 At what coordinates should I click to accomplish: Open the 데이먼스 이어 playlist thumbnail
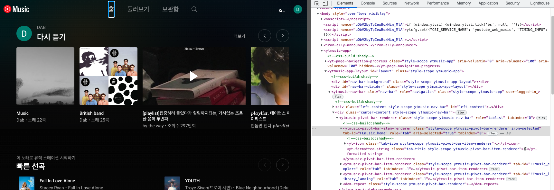(270, 76)
